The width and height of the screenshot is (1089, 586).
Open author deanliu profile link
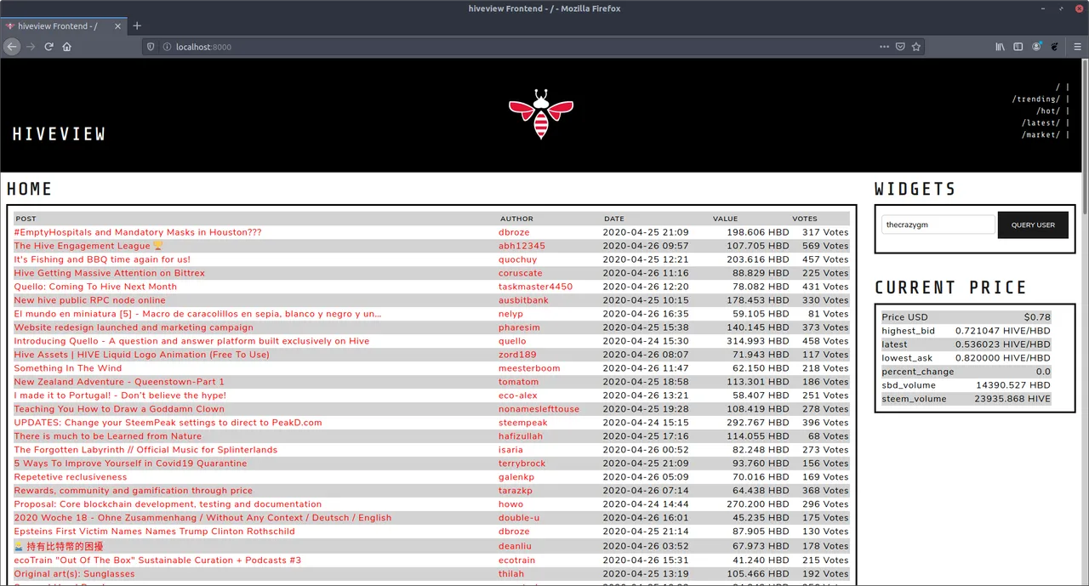click(x=516, y=546)
